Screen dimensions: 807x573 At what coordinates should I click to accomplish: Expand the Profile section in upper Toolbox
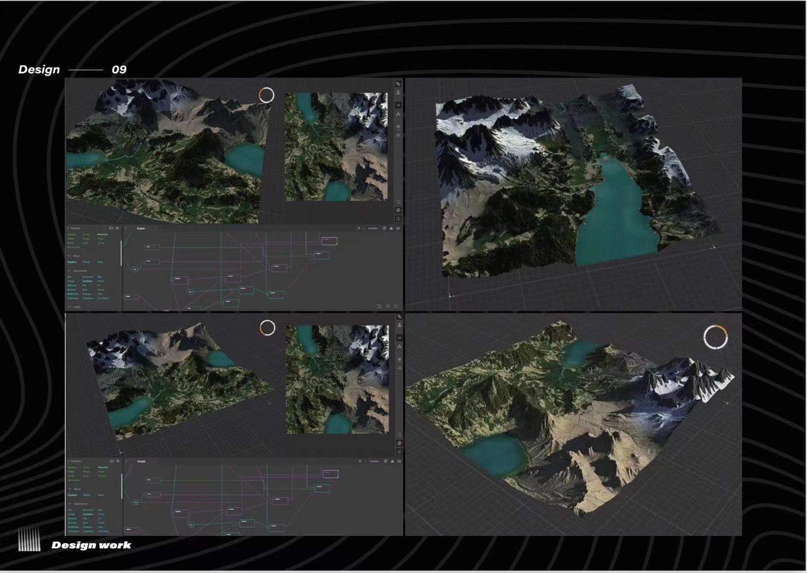click(x=69, y=307)
